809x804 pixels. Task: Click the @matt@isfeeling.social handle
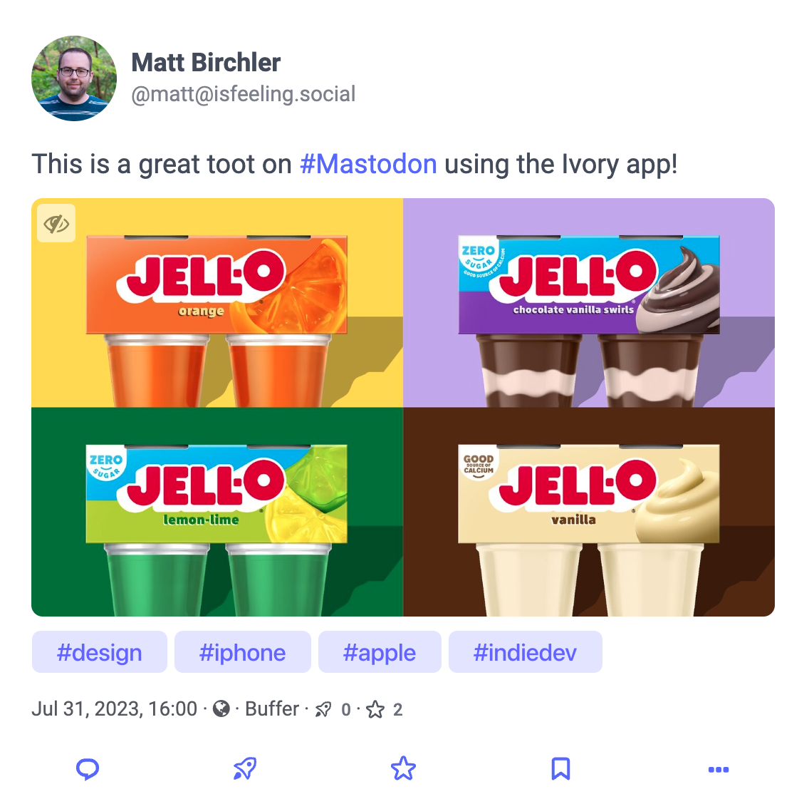243,95
